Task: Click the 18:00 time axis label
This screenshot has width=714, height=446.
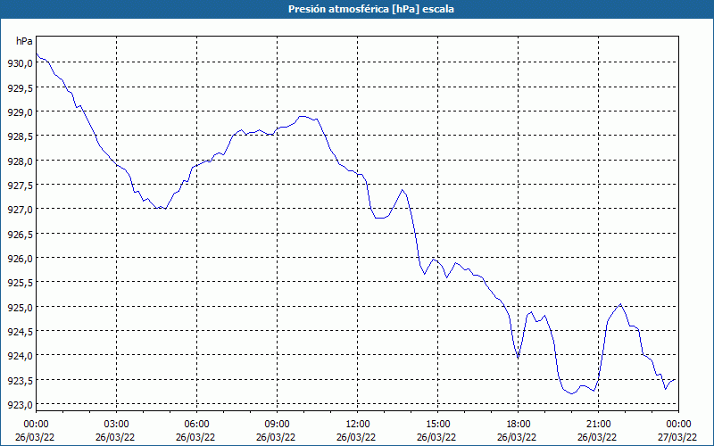Action: pos(518,425)
